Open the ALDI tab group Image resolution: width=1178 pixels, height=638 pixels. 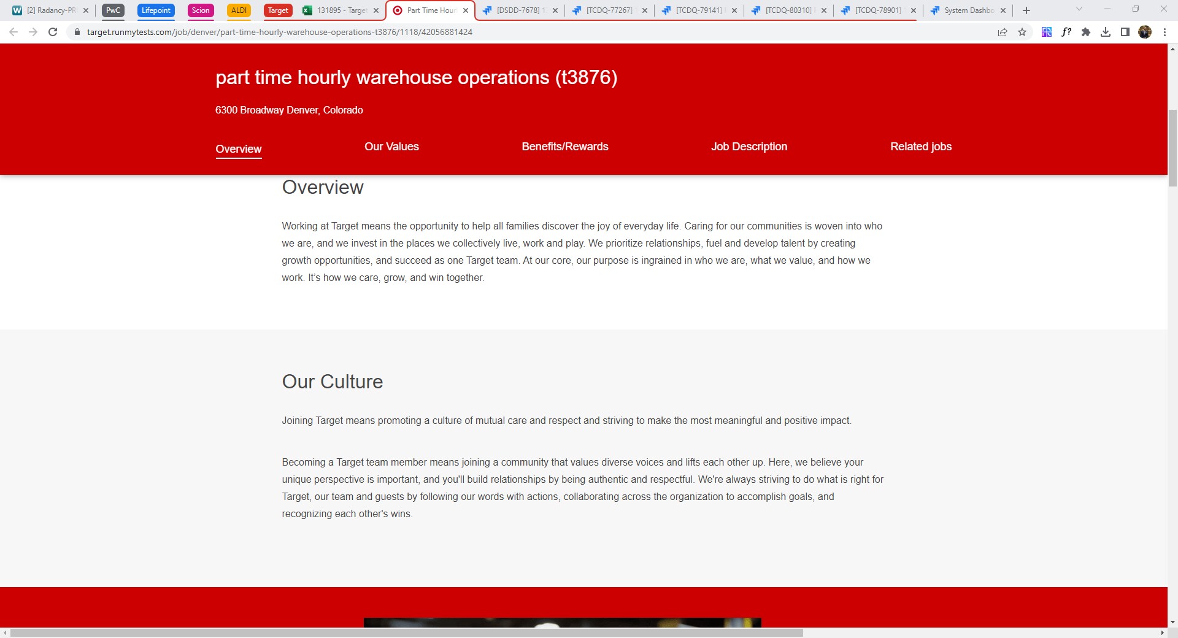pyautogui.click(x=239, y=10)
